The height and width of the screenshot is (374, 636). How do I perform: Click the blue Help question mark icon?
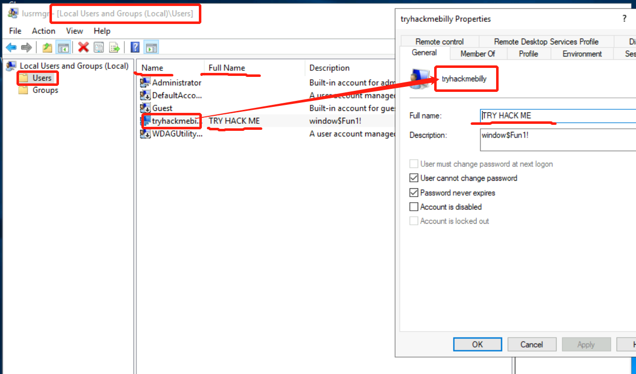(135, 47)
